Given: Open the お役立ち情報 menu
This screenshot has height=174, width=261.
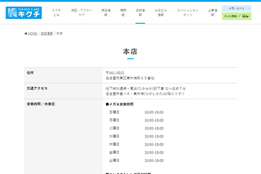Looking at the screenshot, I should click(160, 11).
